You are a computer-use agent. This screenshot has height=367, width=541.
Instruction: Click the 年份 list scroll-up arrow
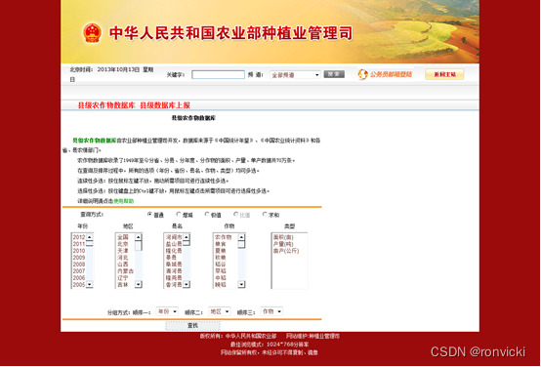pyautogui.click(x=90, y=237)
